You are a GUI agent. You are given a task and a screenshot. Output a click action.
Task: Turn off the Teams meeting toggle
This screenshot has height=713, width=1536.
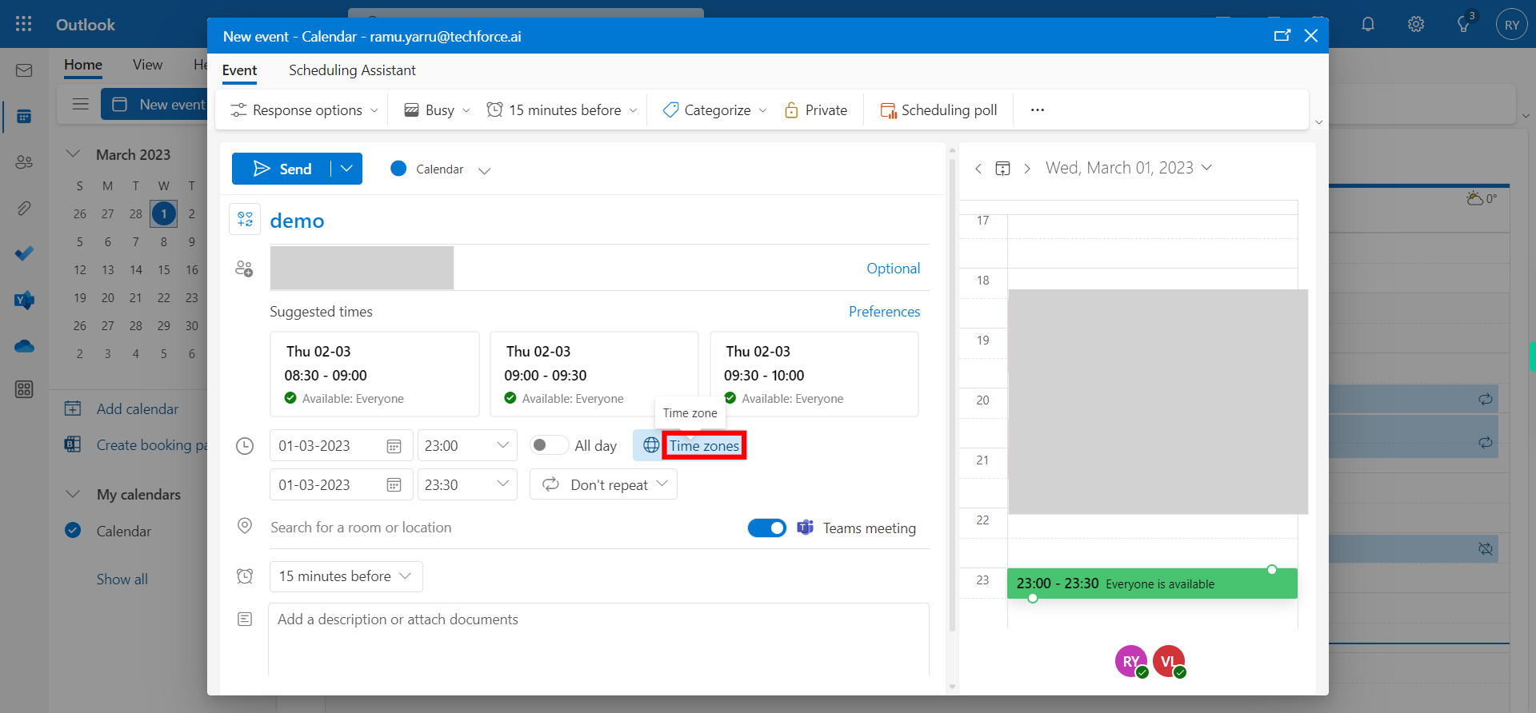pyautogui.click(x=767, y=528)
